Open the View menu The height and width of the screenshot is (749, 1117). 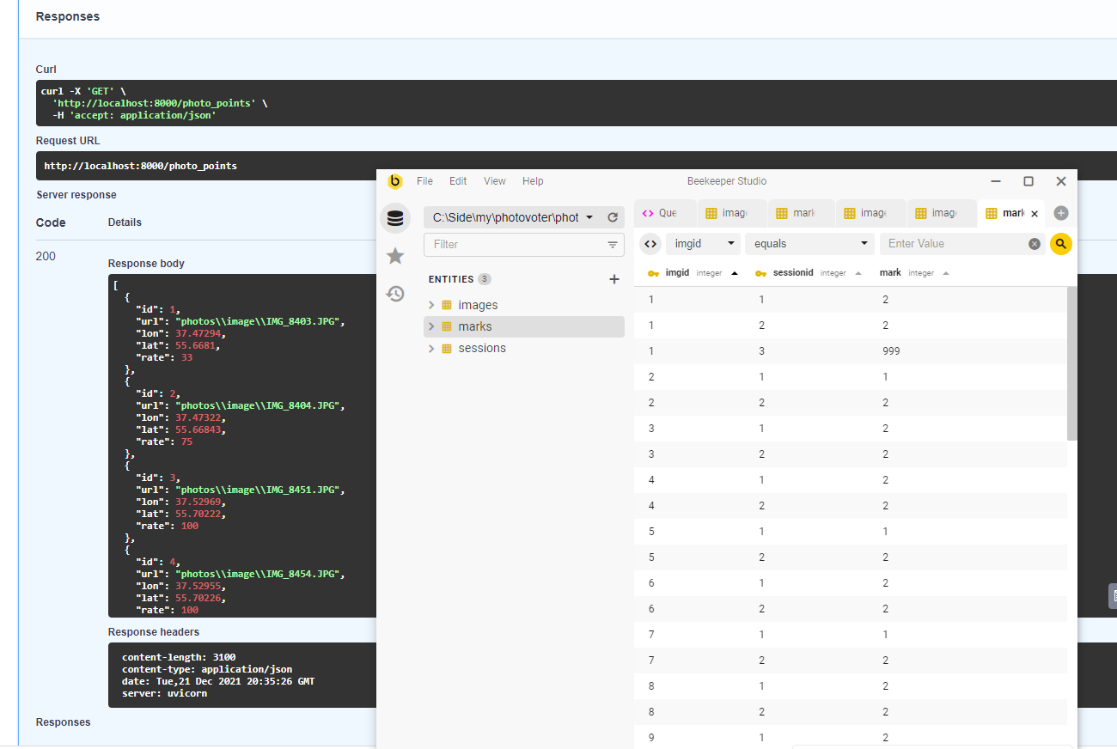pyautogui.click(x=494, y=181)
